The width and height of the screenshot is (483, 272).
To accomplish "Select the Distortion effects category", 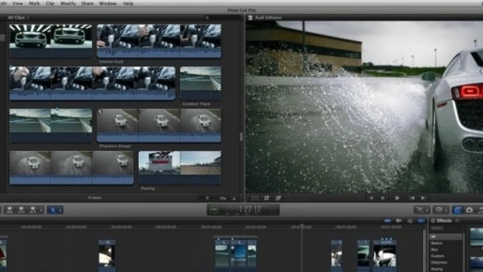I will [439, 262].
